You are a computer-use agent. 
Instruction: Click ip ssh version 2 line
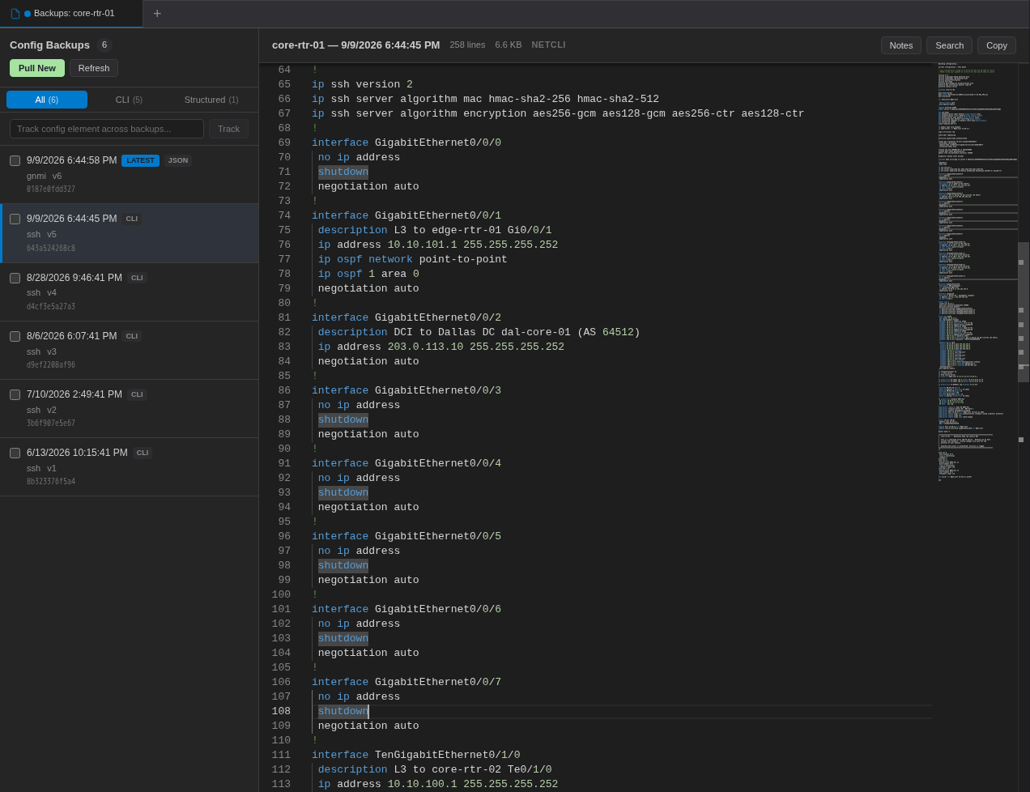362,84
